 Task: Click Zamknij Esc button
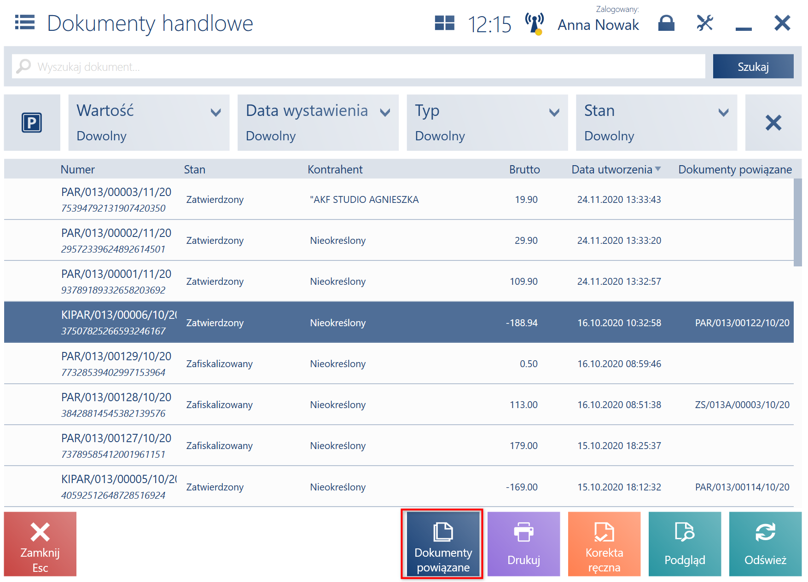40,544
